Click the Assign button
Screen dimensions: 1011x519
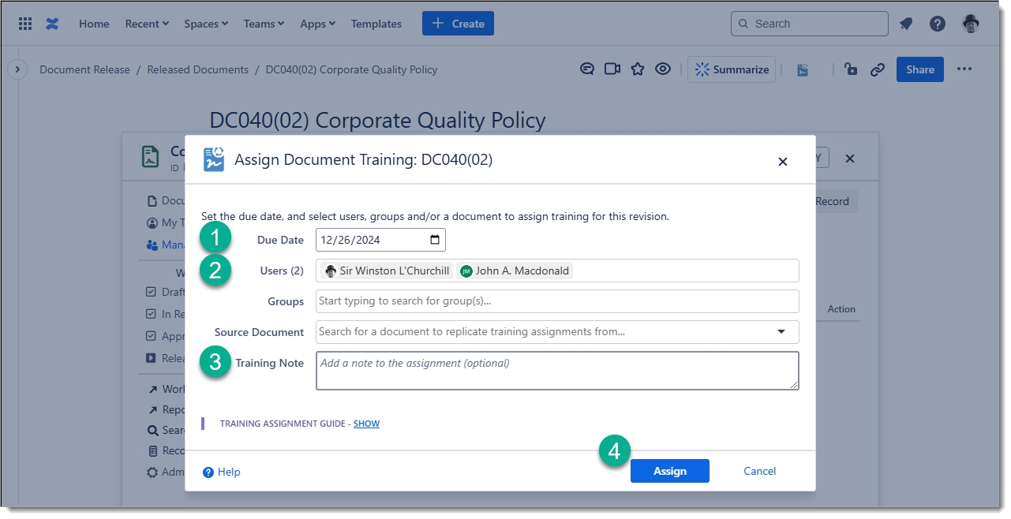tap(669, 471)
